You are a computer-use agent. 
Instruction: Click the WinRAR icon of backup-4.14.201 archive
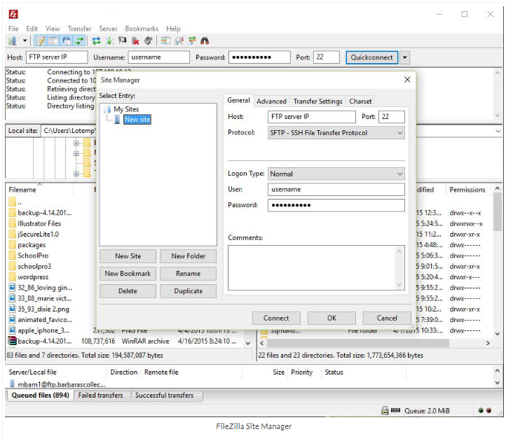(x=12, y=341)
